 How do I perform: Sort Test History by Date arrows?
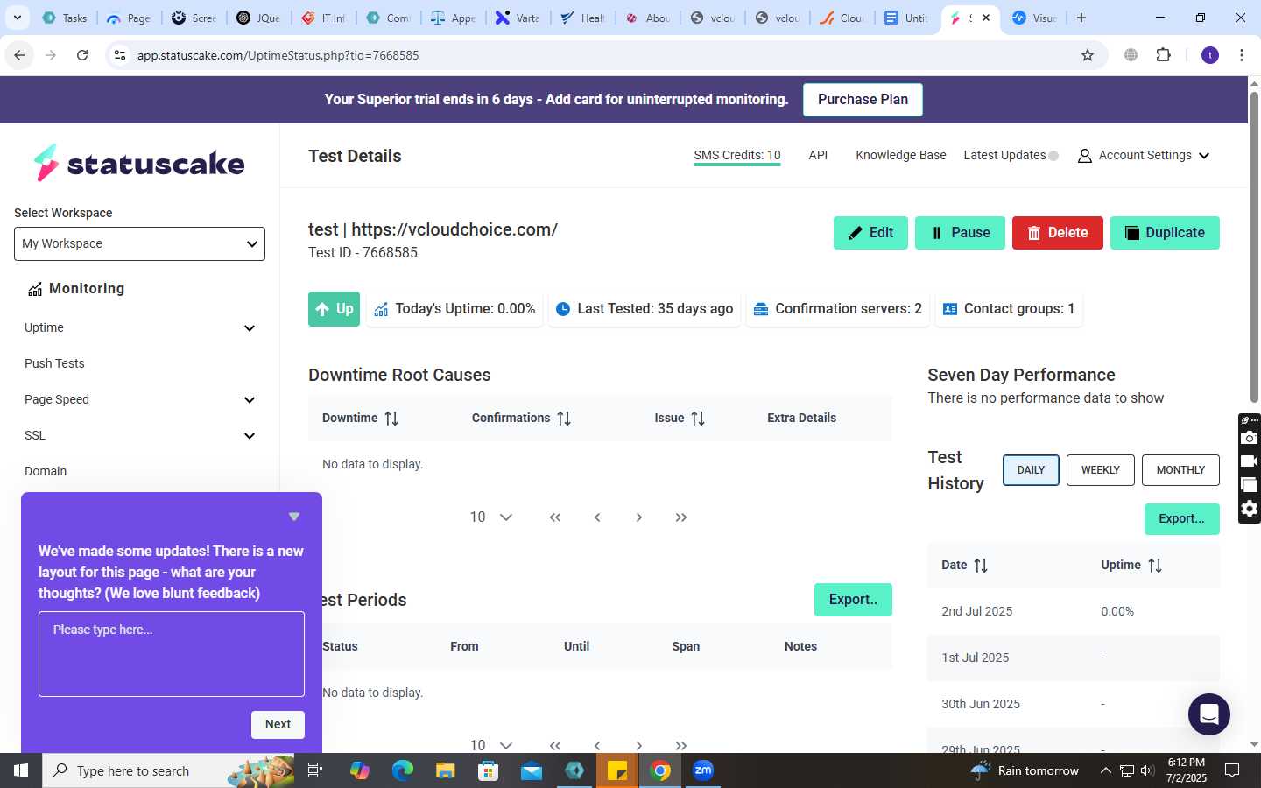981,566
